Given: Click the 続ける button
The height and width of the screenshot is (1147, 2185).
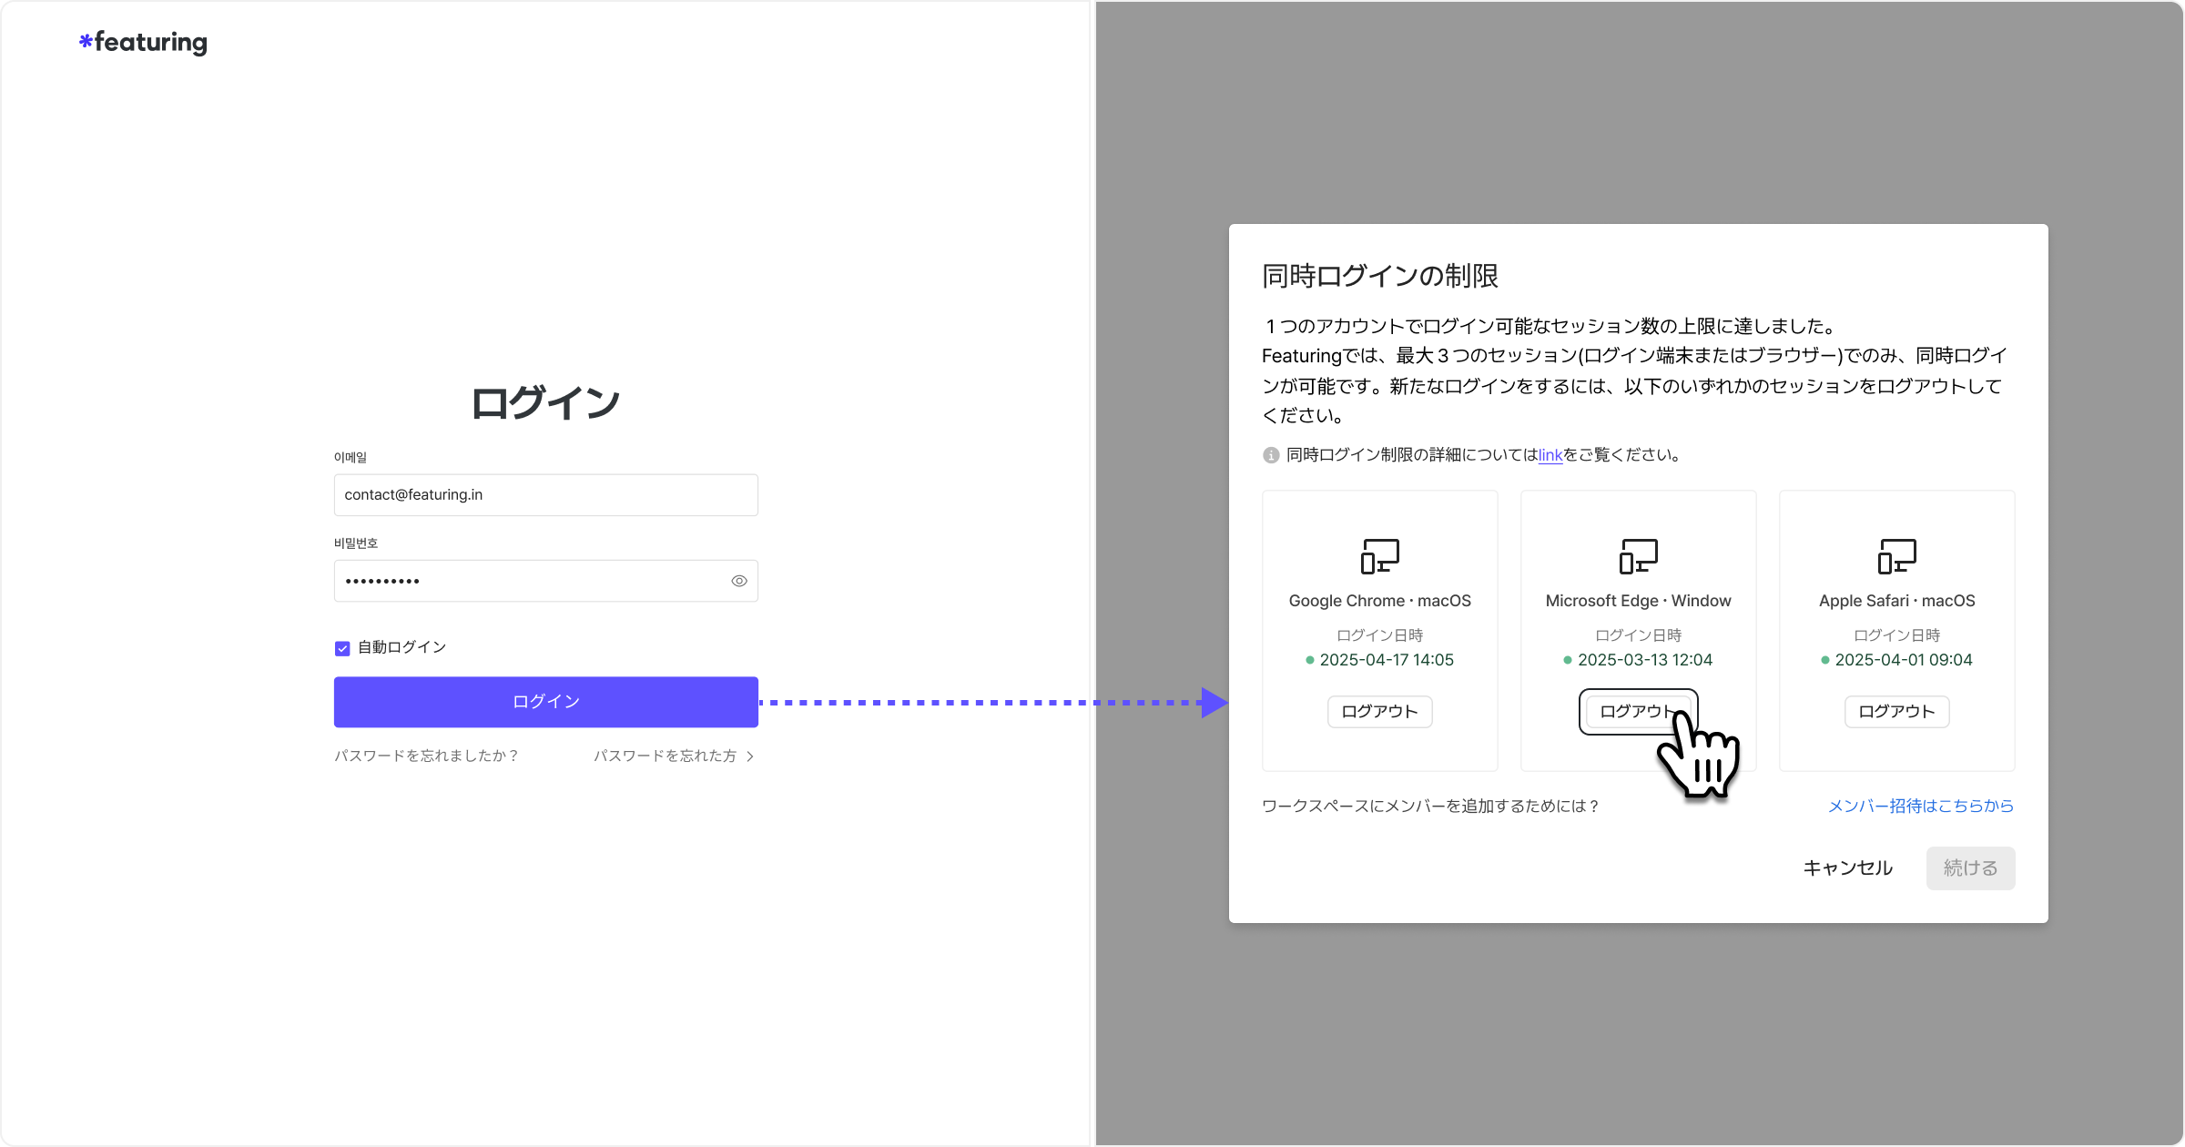Looking at the screenshot, I should 1970,868.
